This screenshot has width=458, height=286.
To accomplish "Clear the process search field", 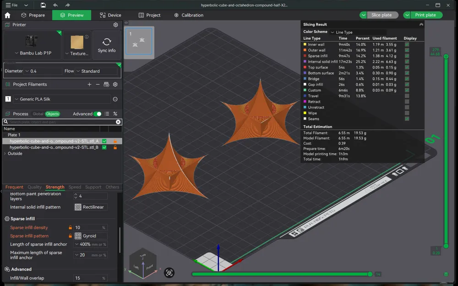I will (x=118, y=122).
